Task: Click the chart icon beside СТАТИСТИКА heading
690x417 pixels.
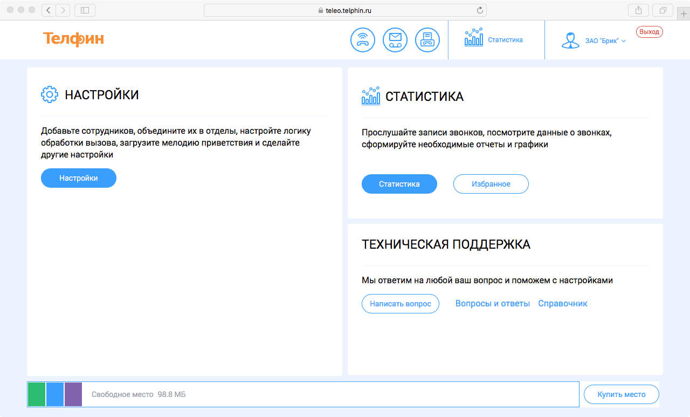Action: [370, 96]
